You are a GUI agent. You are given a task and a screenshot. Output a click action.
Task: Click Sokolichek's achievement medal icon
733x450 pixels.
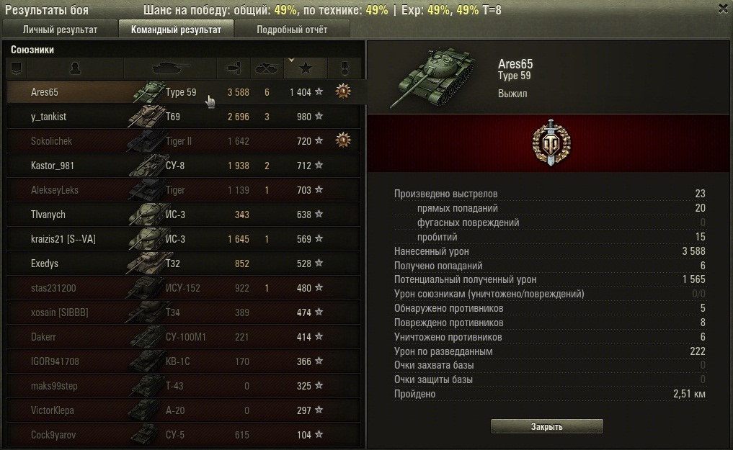(343, 140)
